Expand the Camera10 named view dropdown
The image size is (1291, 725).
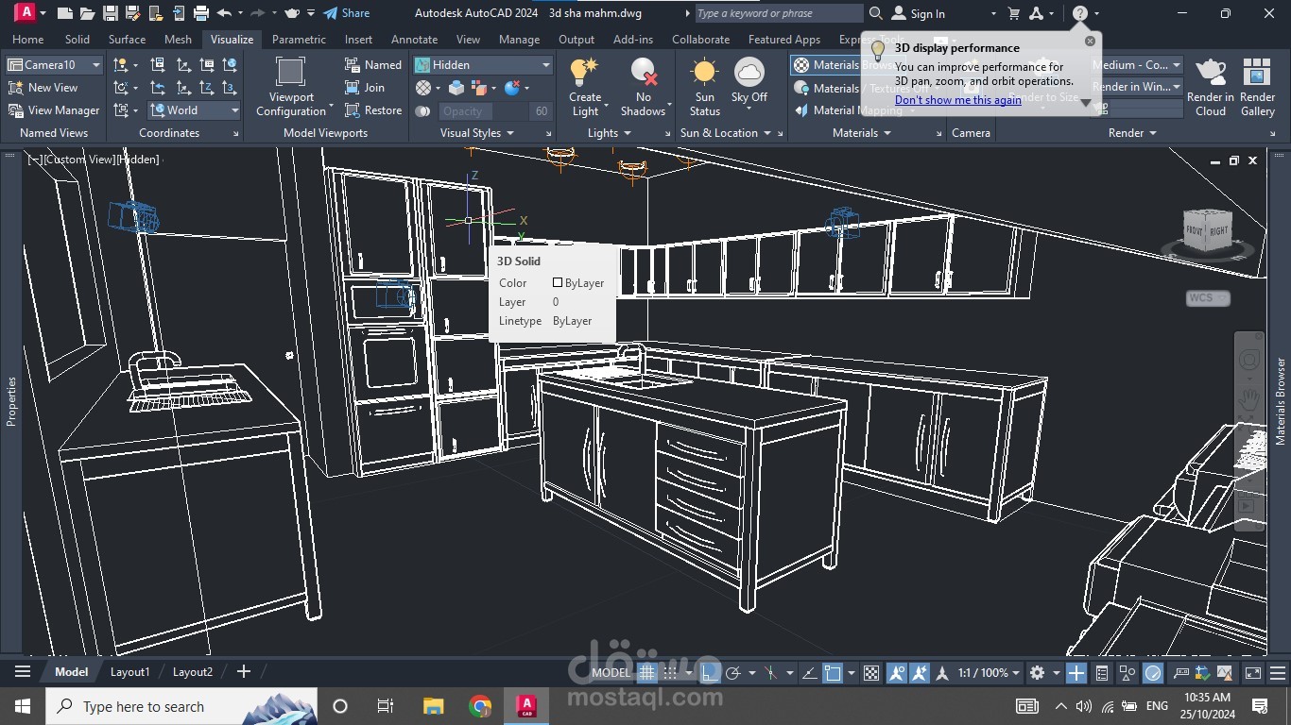tap(96, 65)
